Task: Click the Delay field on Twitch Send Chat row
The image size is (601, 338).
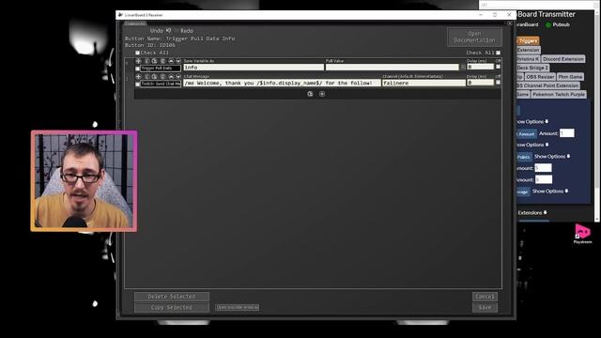Action: coord(480,83)
